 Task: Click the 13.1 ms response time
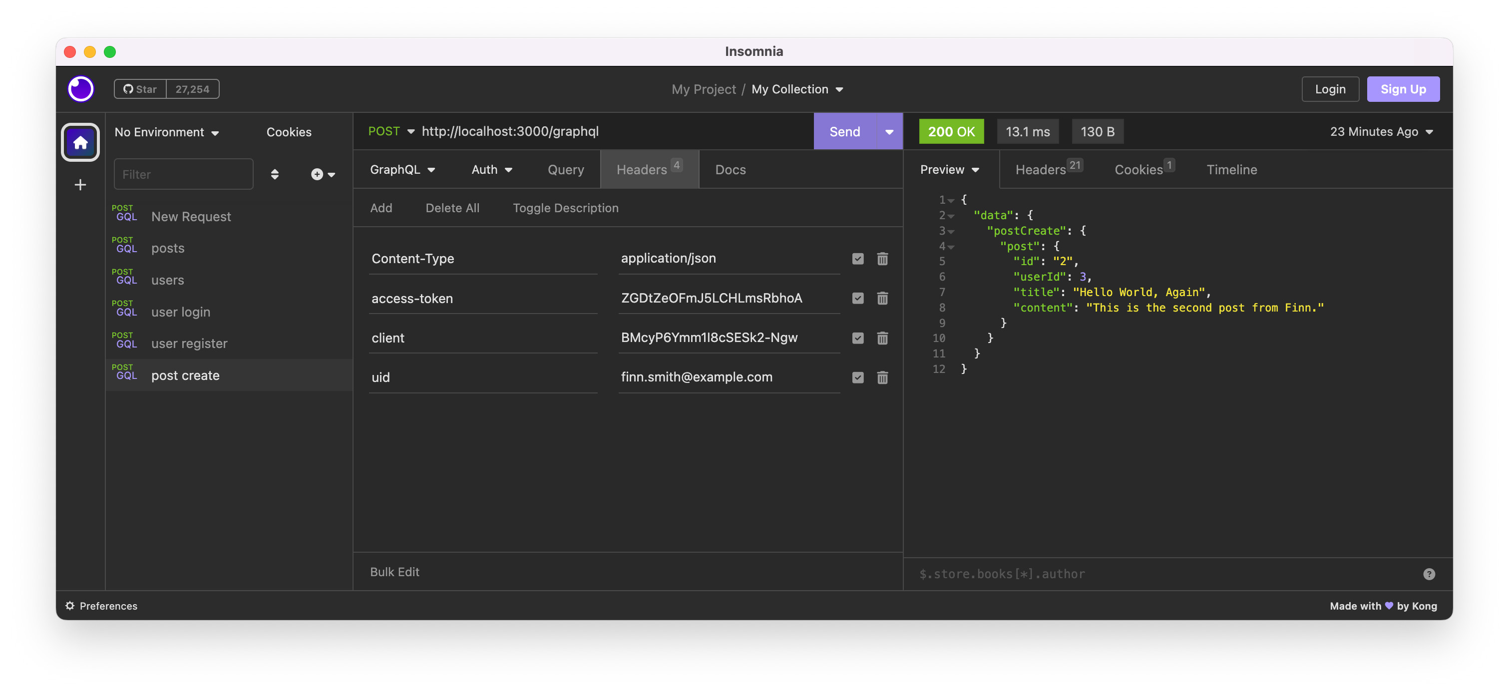(1028, 132)
